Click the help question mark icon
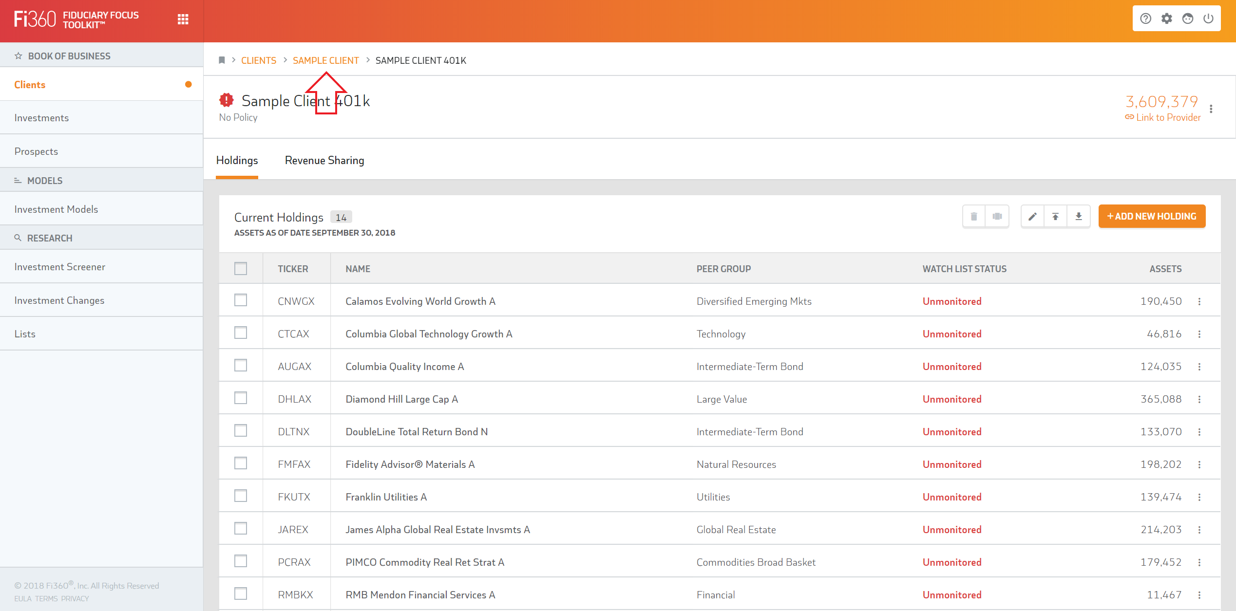Image resolution: width=1236 pixels, height=611 pixels. (1145, 19)
